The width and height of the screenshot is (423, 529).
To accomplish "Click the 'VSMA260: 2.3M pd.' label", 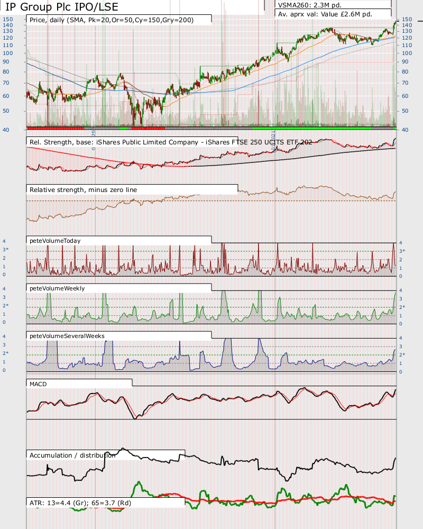I will tap(310, 5).
